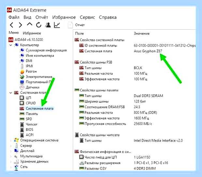
Task: Expand the Сеть tree node
Action: [11, 167]
